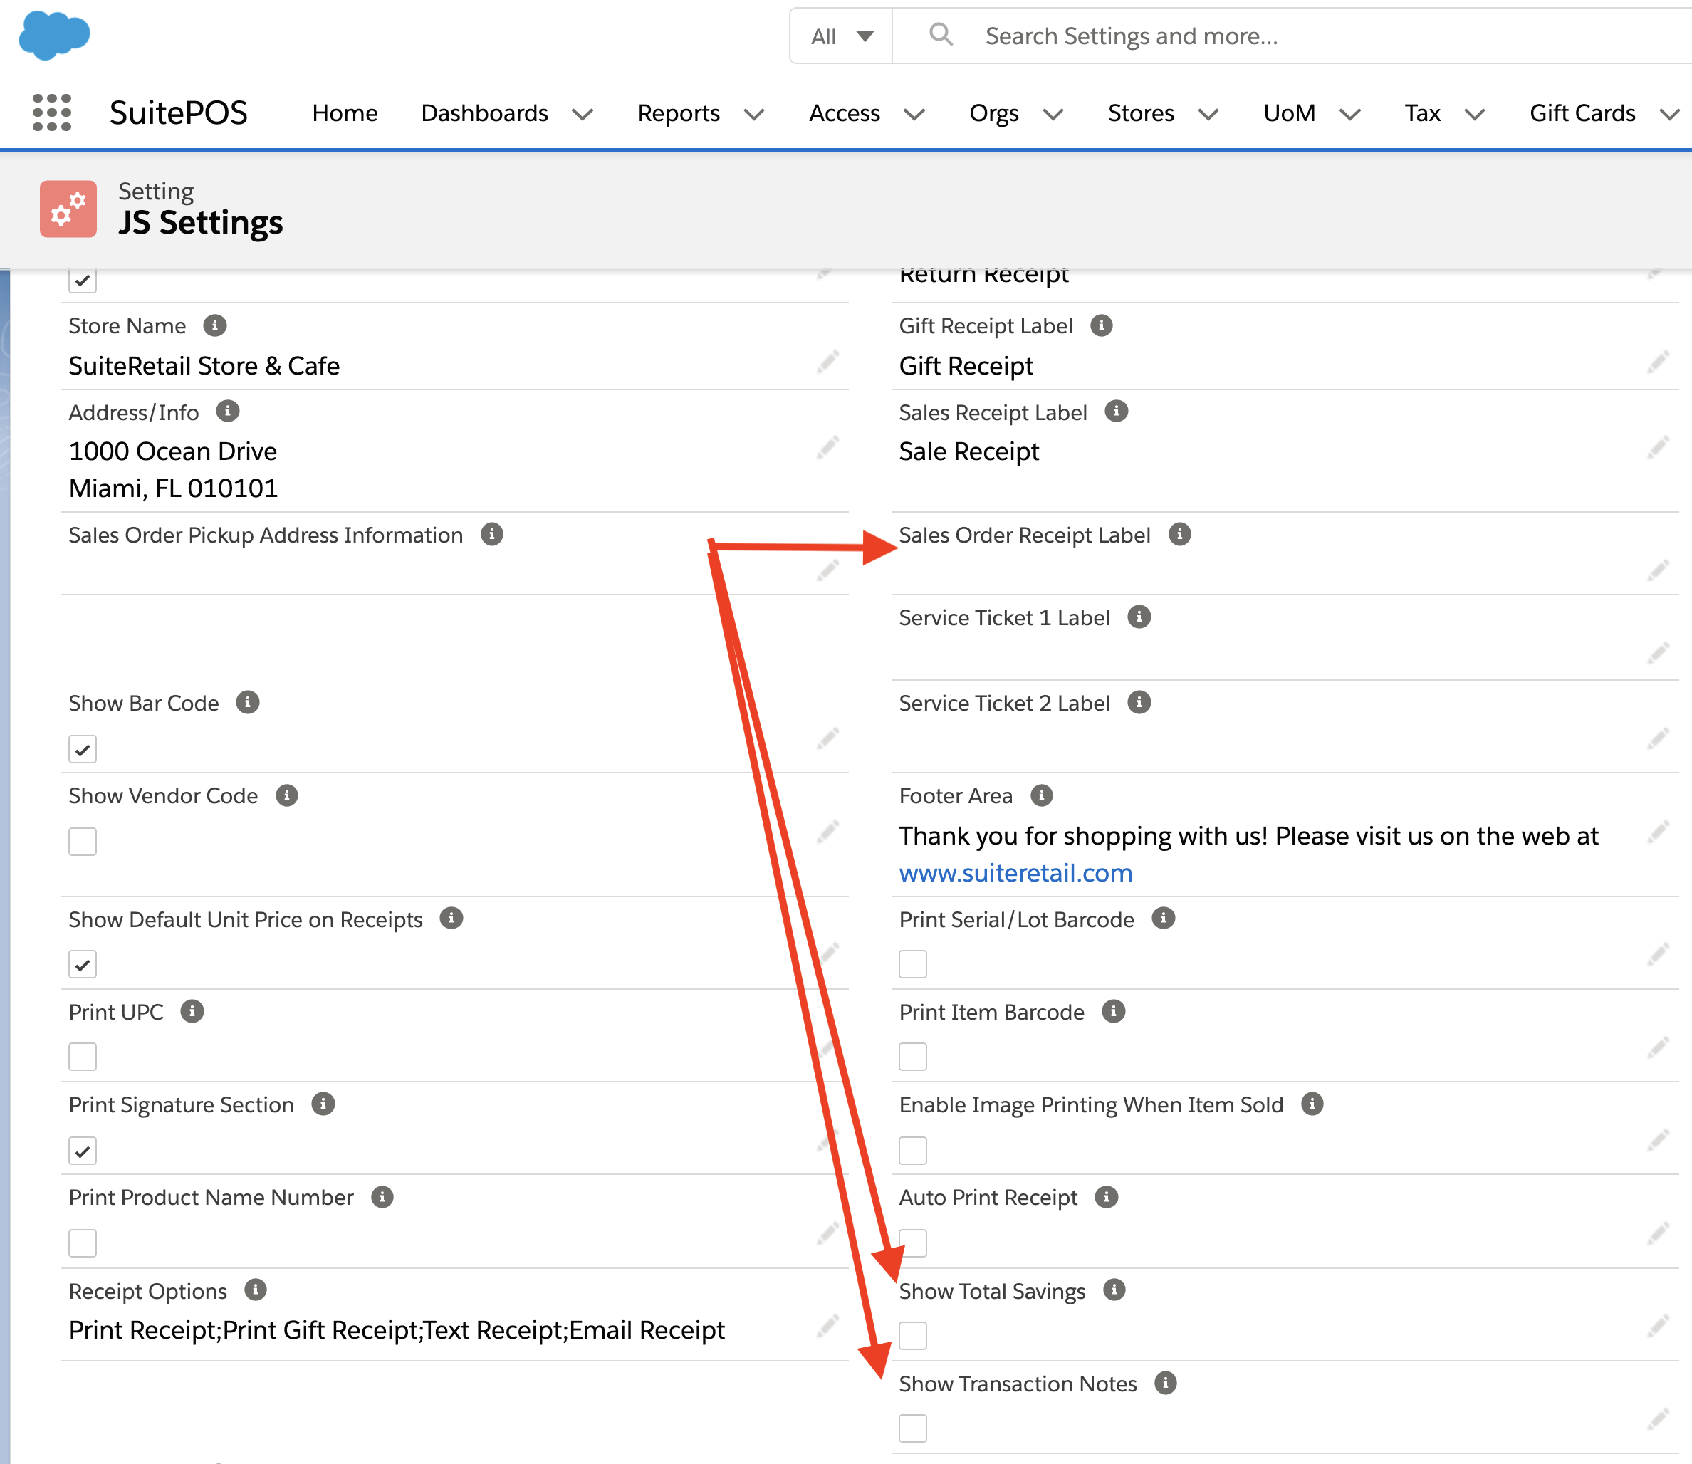Viewport: 1692px width, 1464px height.
Task: Open the Reports tab
Action: tap(678, 113)
